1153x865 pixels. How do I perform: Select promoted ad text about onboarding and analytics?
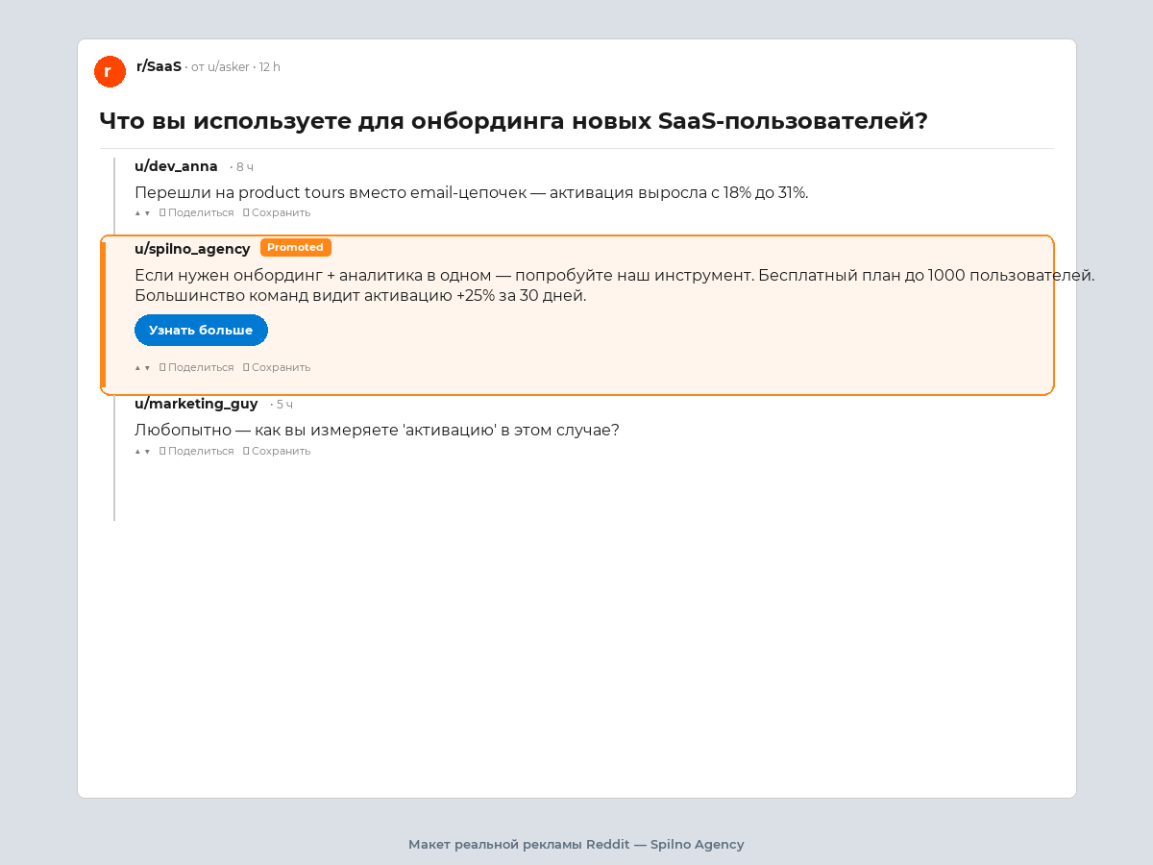point(615,285)
